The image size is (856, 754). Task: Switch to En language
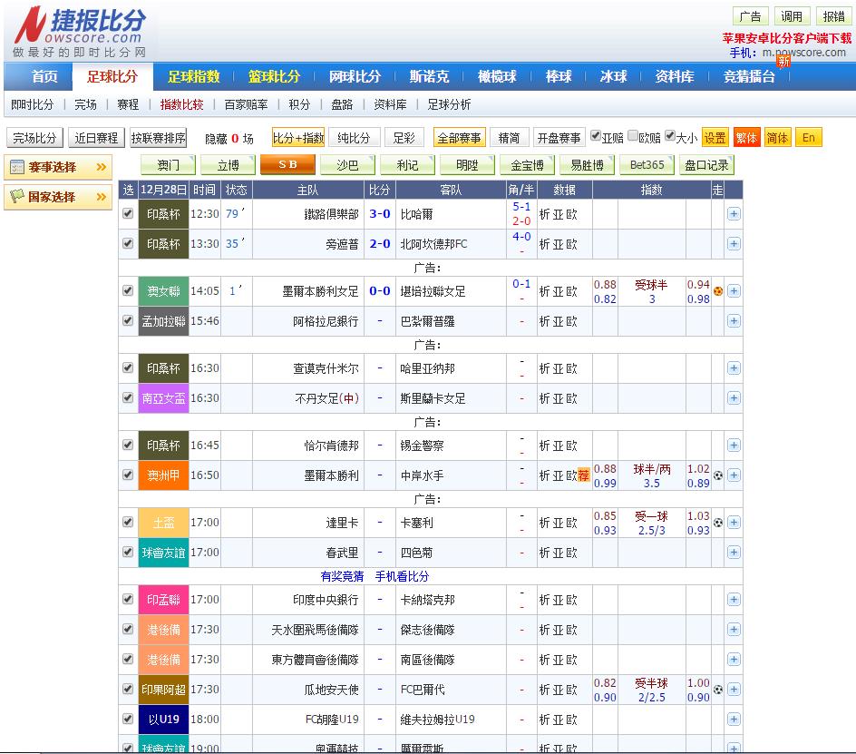pyautogui.click(x=809, y=138)
